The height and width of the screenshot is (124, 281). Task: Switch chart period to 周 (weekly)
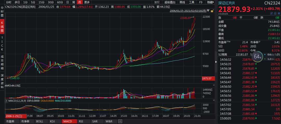point(74,2)
